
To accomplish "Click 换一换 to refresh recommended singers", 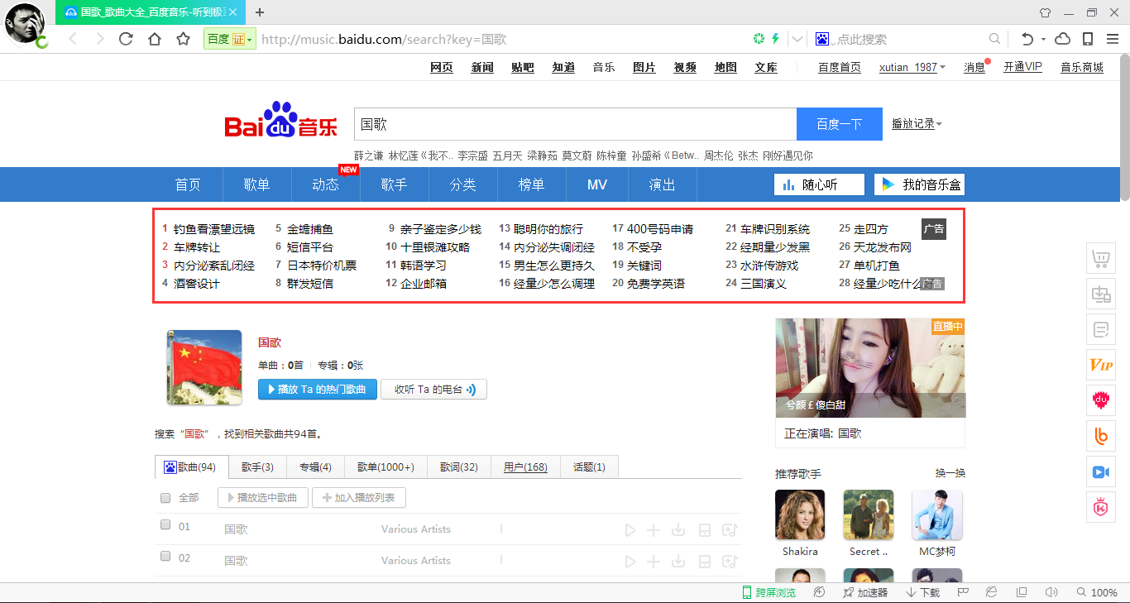I will click(950, 473).
